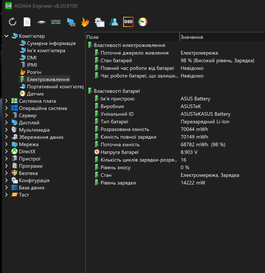Click the gauge sensor toolbar icon
265x273 pixels.
143,22
